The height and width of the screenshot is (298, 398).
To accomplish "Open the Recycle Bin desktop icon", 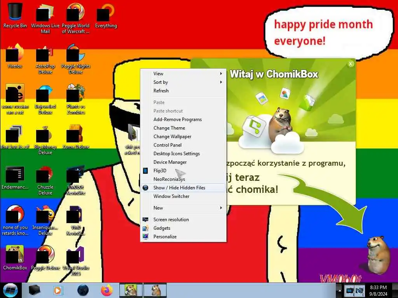I will coord(15,15).
